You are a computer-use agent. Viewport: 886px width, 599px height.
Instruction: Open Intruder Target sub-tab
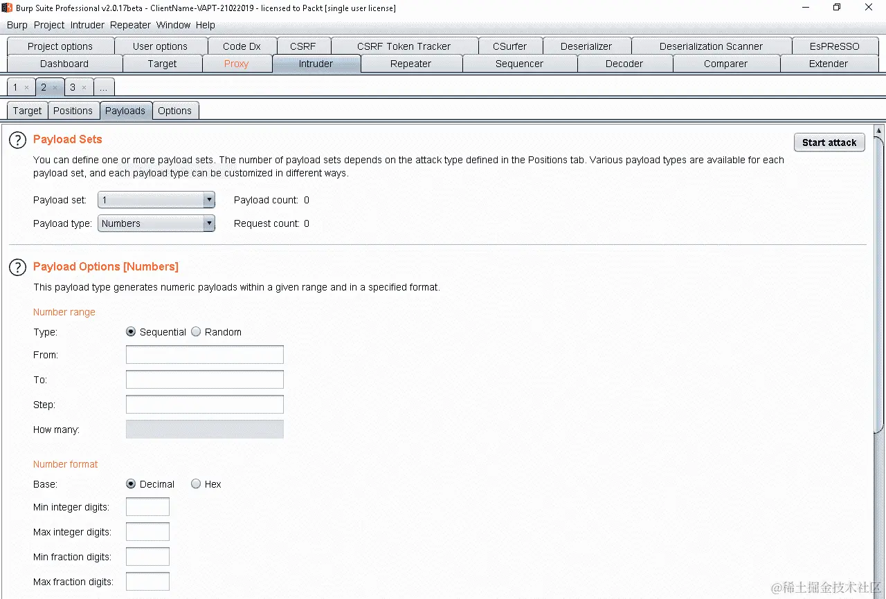[x=27, y=111]
